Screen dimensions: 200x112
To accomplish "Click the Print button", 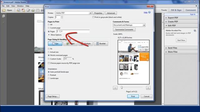I will (133, 96).
